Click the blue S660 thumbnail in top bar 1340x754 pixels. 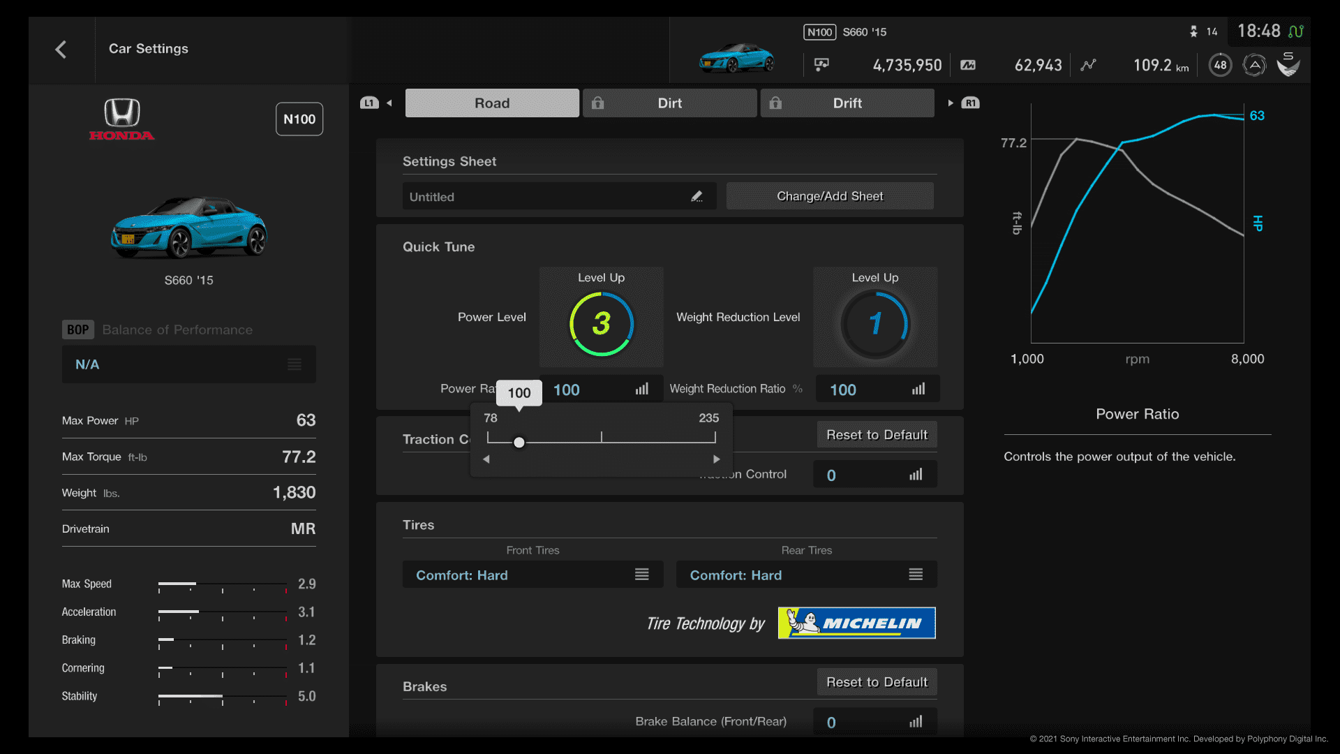coord(736,57)
